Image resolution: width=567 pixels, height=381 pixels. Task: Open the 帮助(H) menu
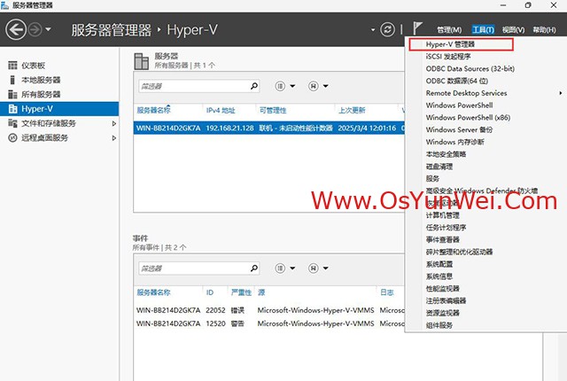click(x=544, y=29)
